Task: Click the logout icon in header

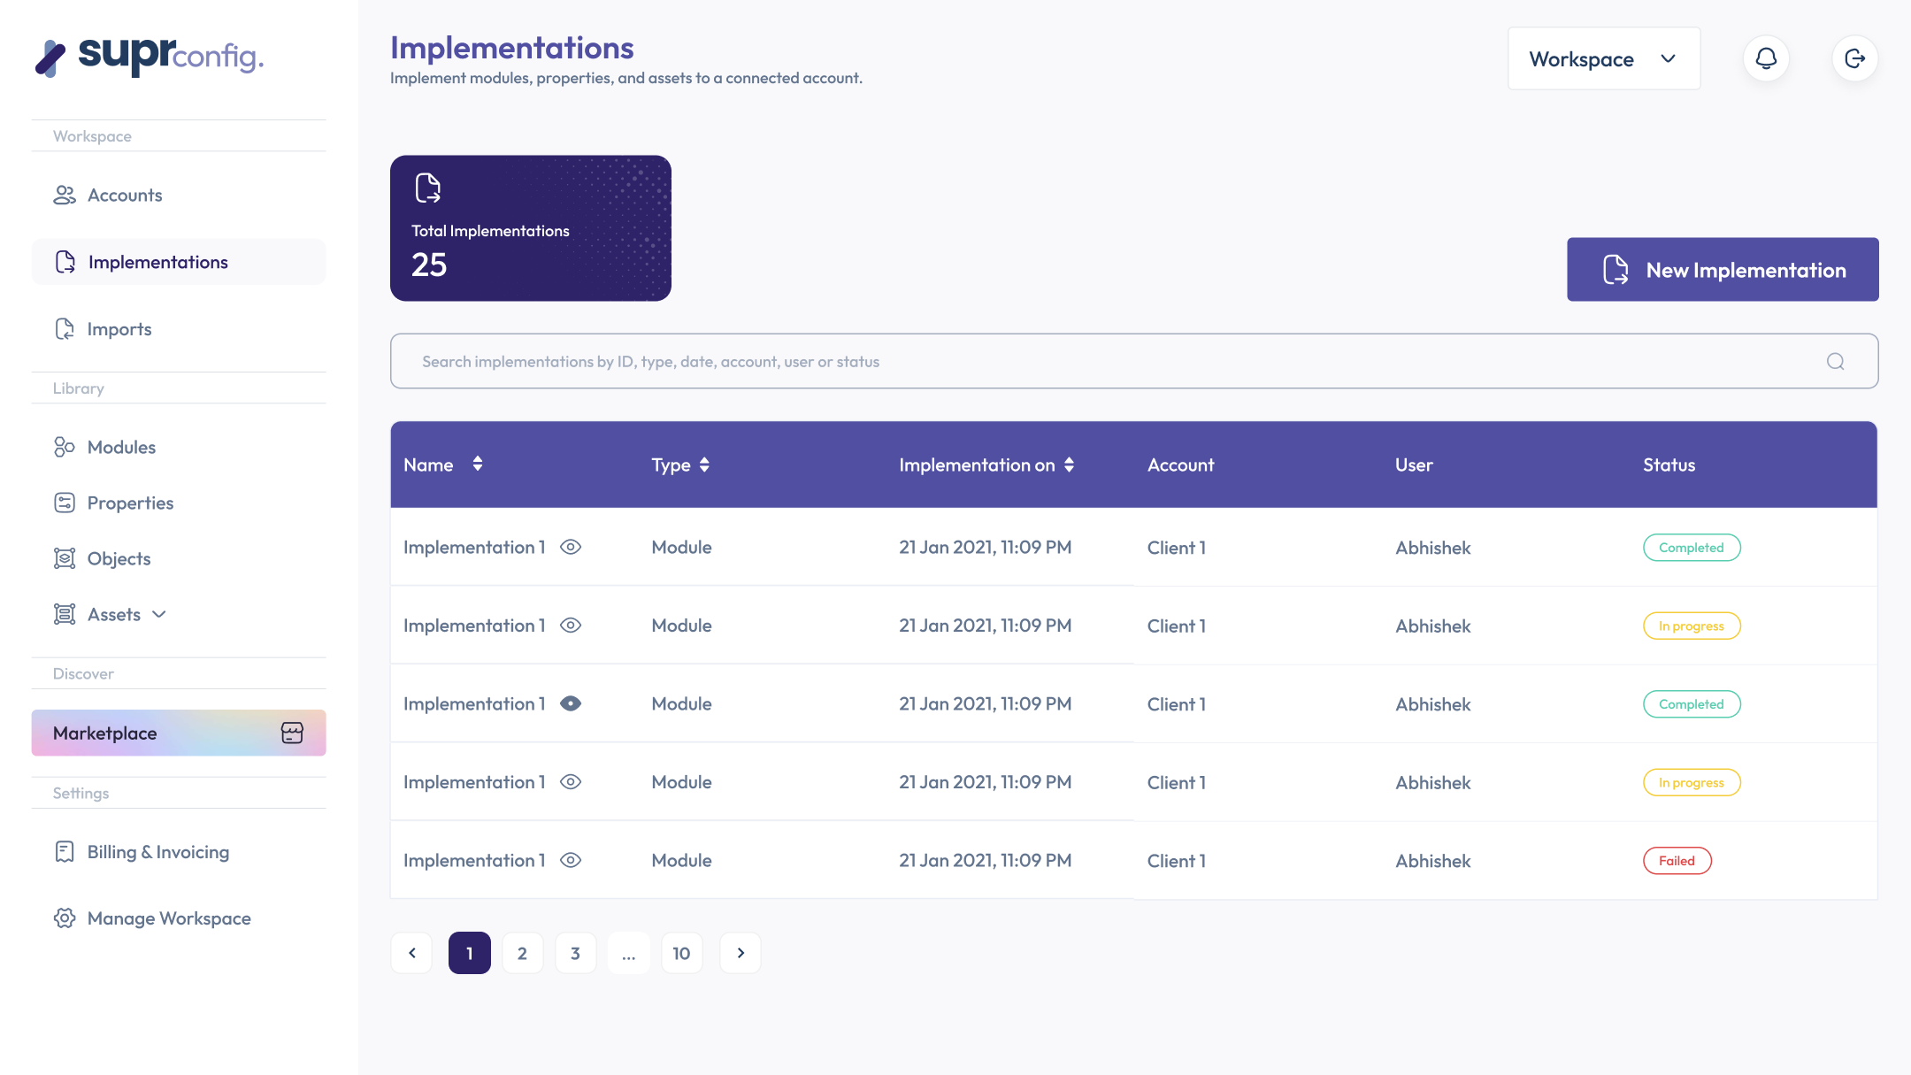Action: (x=1854, y=58)
